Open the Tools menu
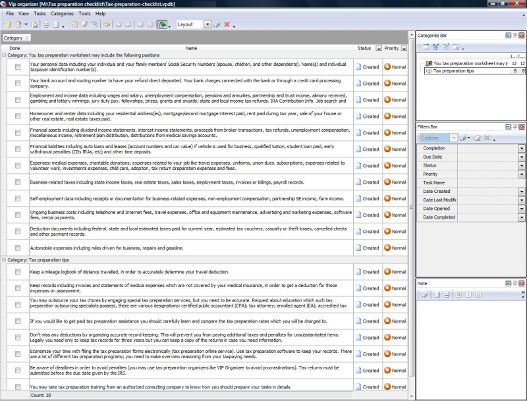Viewport: 527px width, 401px height. click(84, 13)
